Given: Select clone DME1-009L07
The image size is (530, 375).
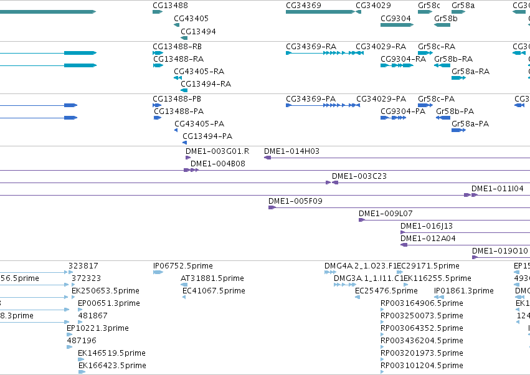Looking at the screenshot, I should click(x=444, y=220).
